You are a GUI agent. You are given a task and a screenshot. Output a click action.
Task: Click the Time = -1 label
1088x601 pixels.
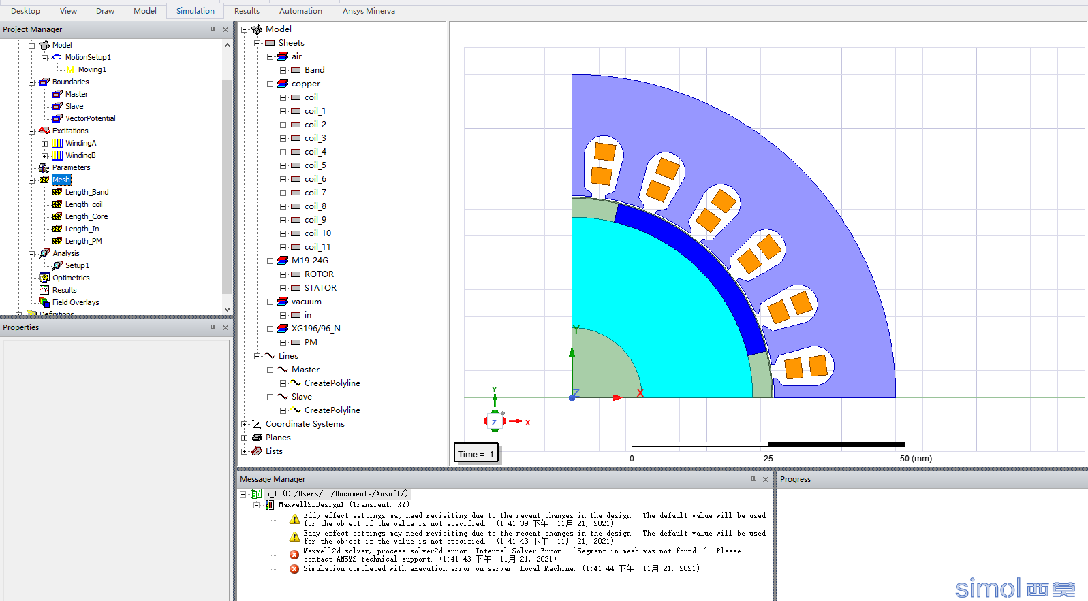476,454
